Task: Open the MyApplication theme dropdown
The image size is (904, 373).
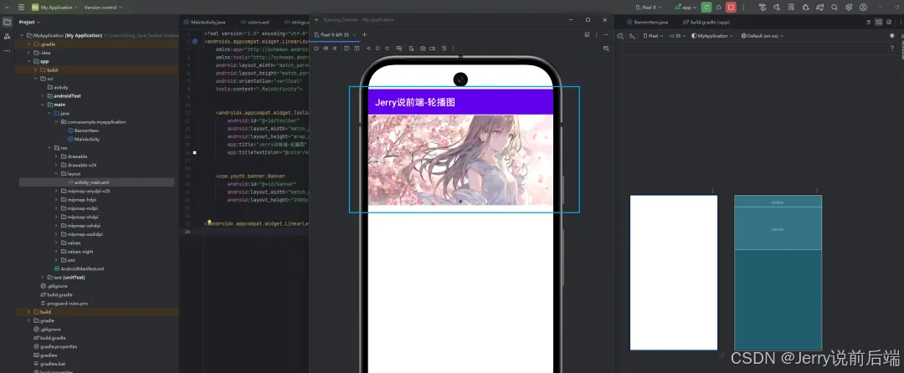Action: tap(712, 36)
